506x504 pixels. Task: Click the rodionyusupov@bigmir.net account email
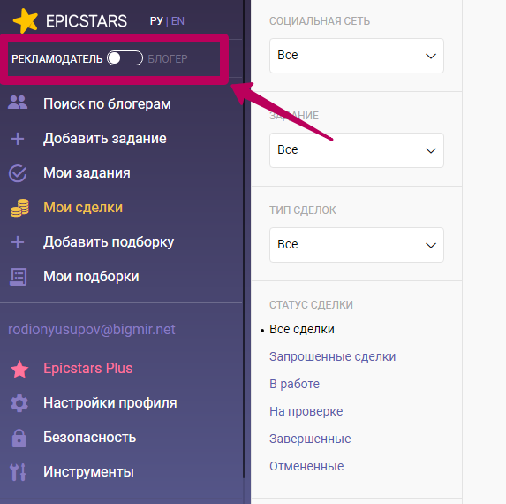coord(92,330)
